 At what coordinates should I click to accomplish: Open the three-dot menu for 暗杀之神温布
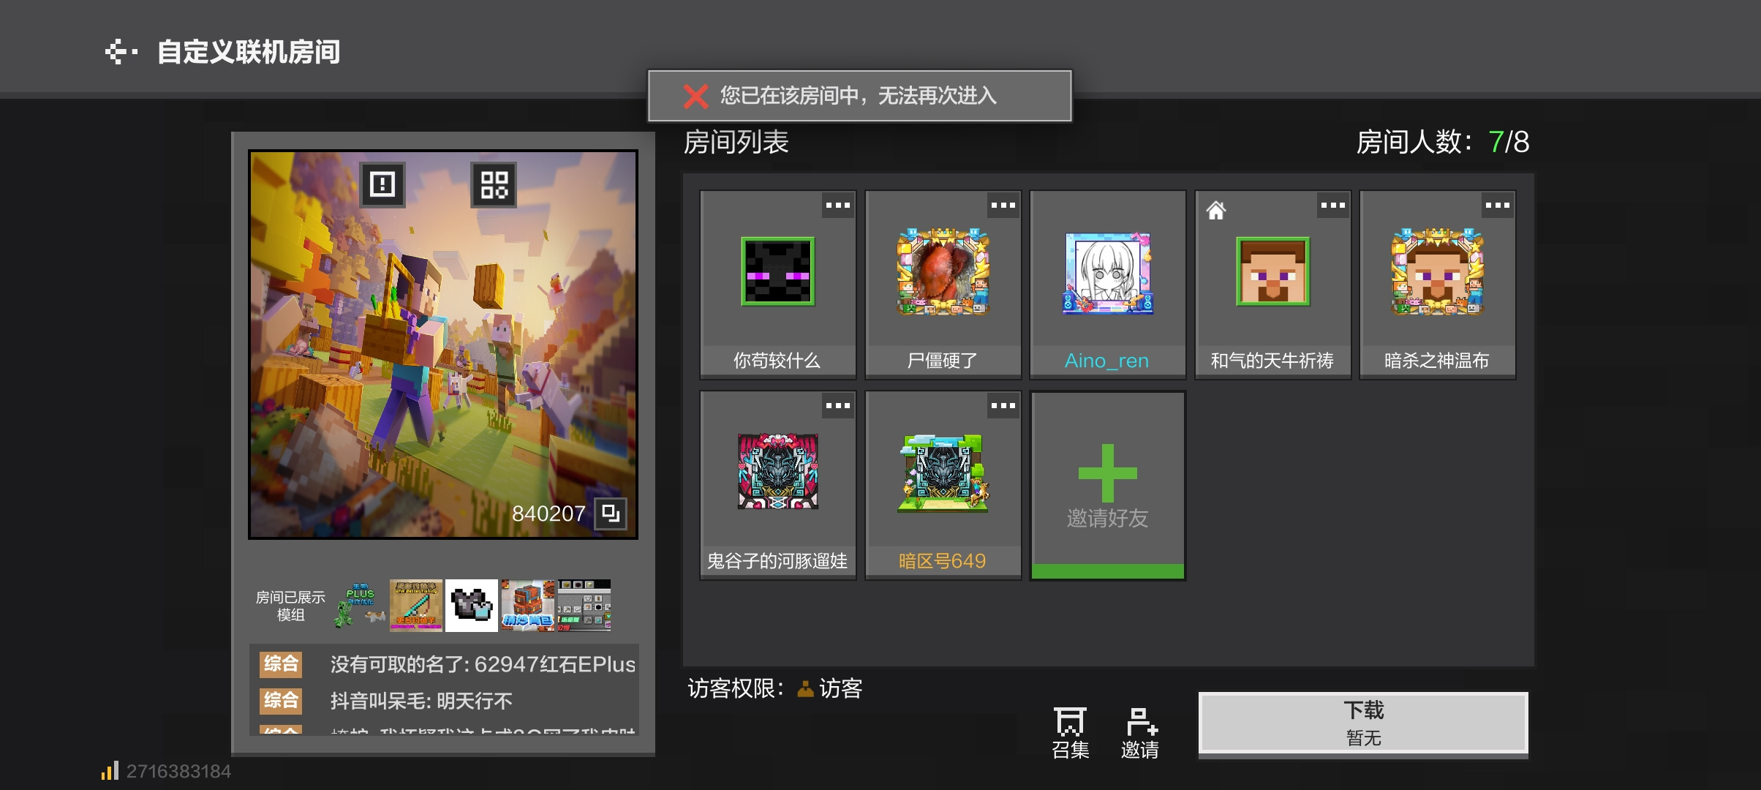tap(1498, 206)
